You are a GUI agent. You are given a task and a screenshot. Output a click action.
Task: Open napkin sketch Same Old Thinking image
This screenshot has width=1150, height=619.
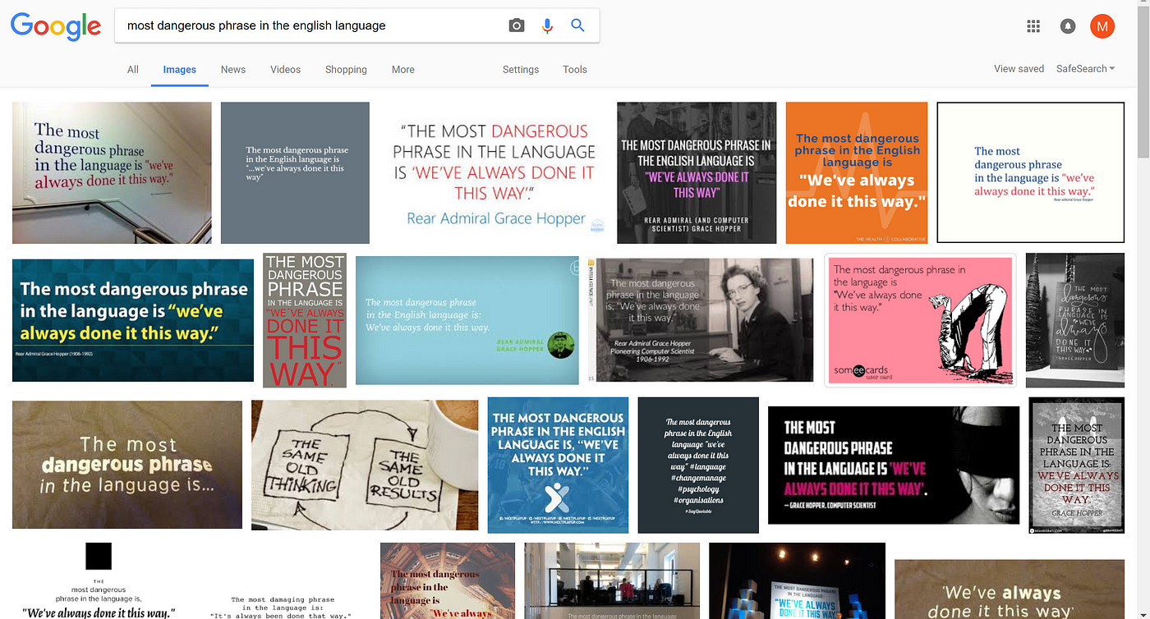(365, 465)
